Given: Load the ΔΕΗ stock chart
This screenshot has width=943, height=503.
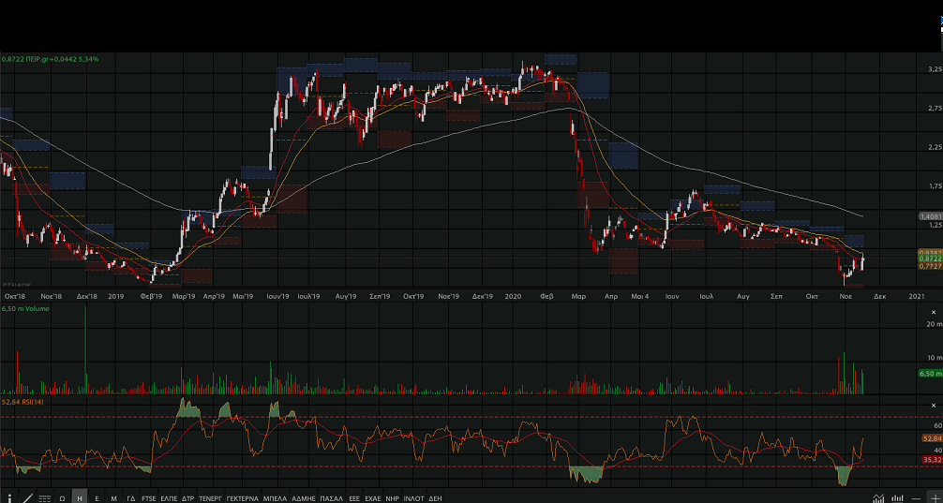Looking at the screenshot, I should point(435,497).
